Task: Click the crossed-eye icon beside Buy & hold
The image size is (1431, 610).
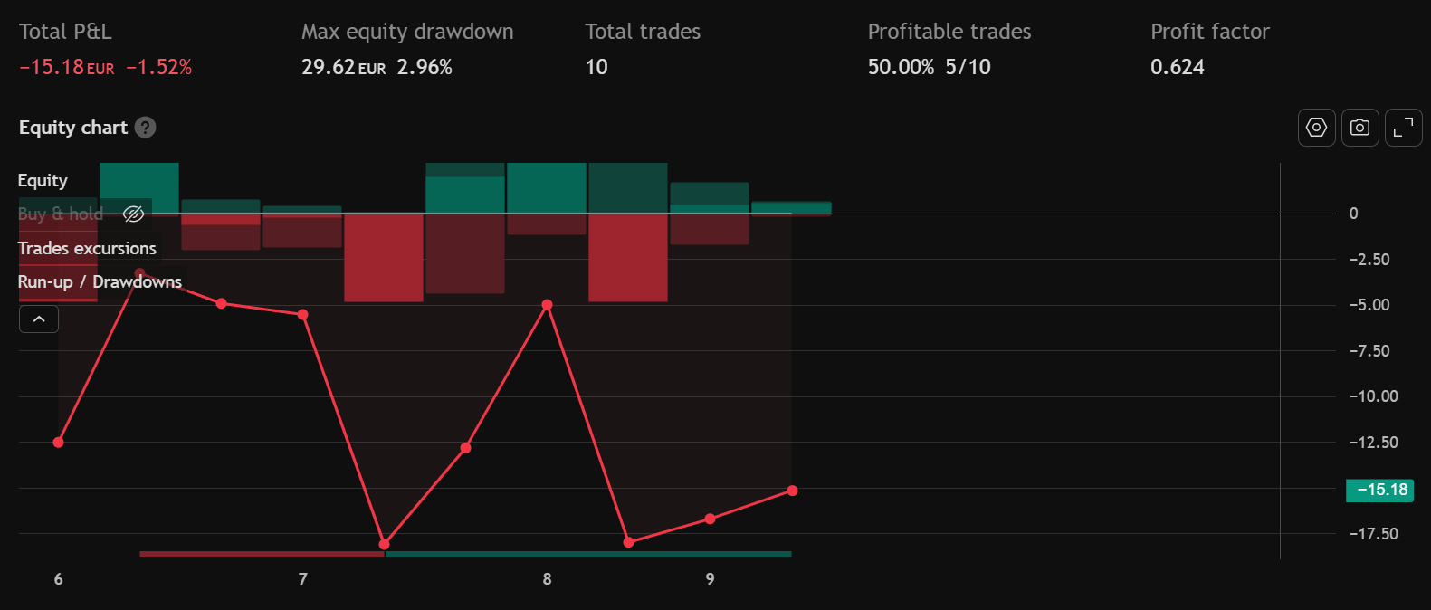Action: (x=133, y=214)
